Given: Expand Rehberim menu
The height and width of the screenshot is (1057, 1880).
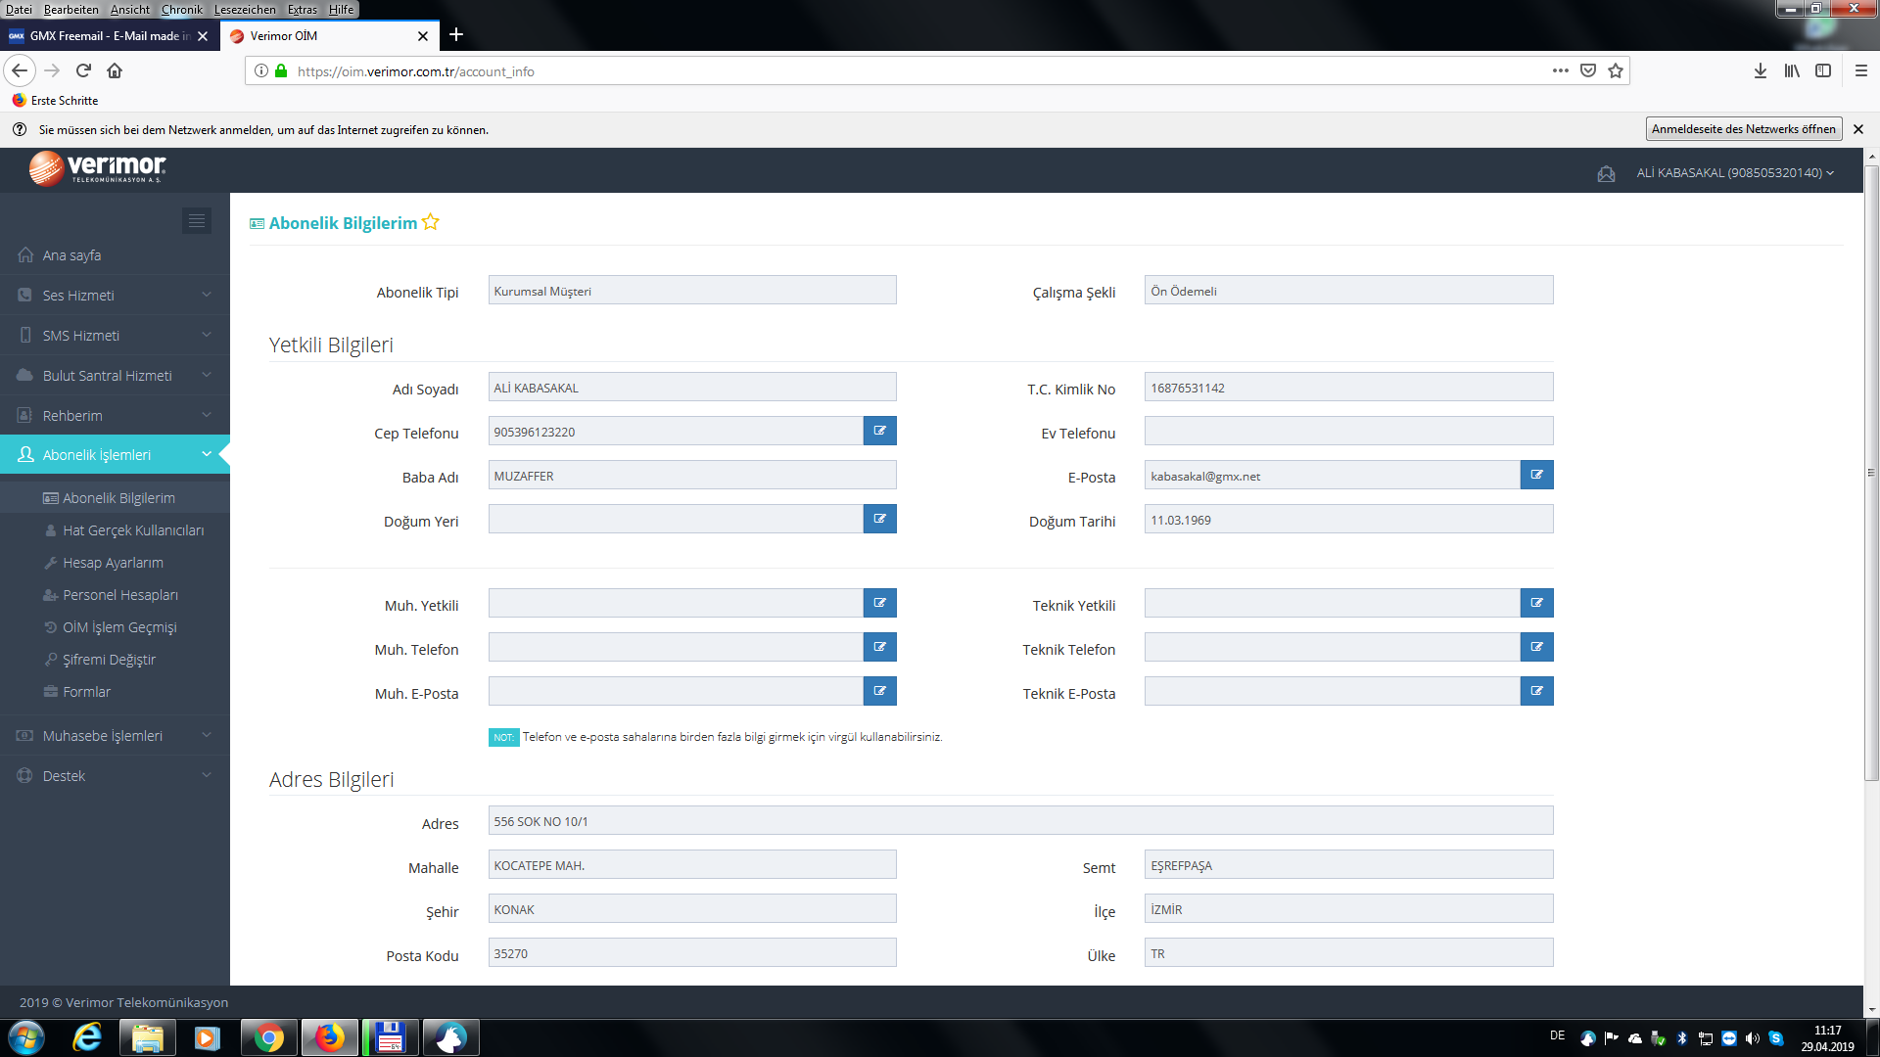Looking at the screenshot, I should point(115,415).
